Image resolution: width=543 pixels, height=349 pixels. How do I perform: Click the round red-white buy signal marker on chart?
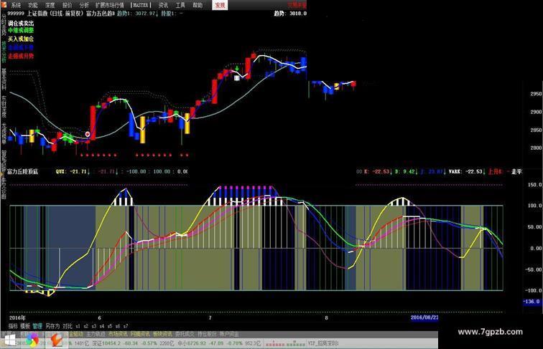(88, 134)
